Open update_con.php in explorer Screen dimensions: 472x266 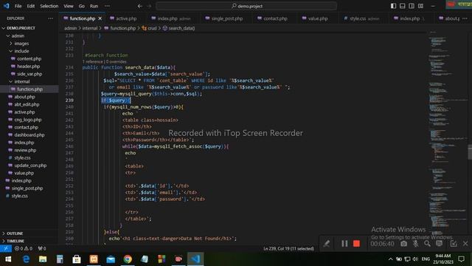point(29,166)
